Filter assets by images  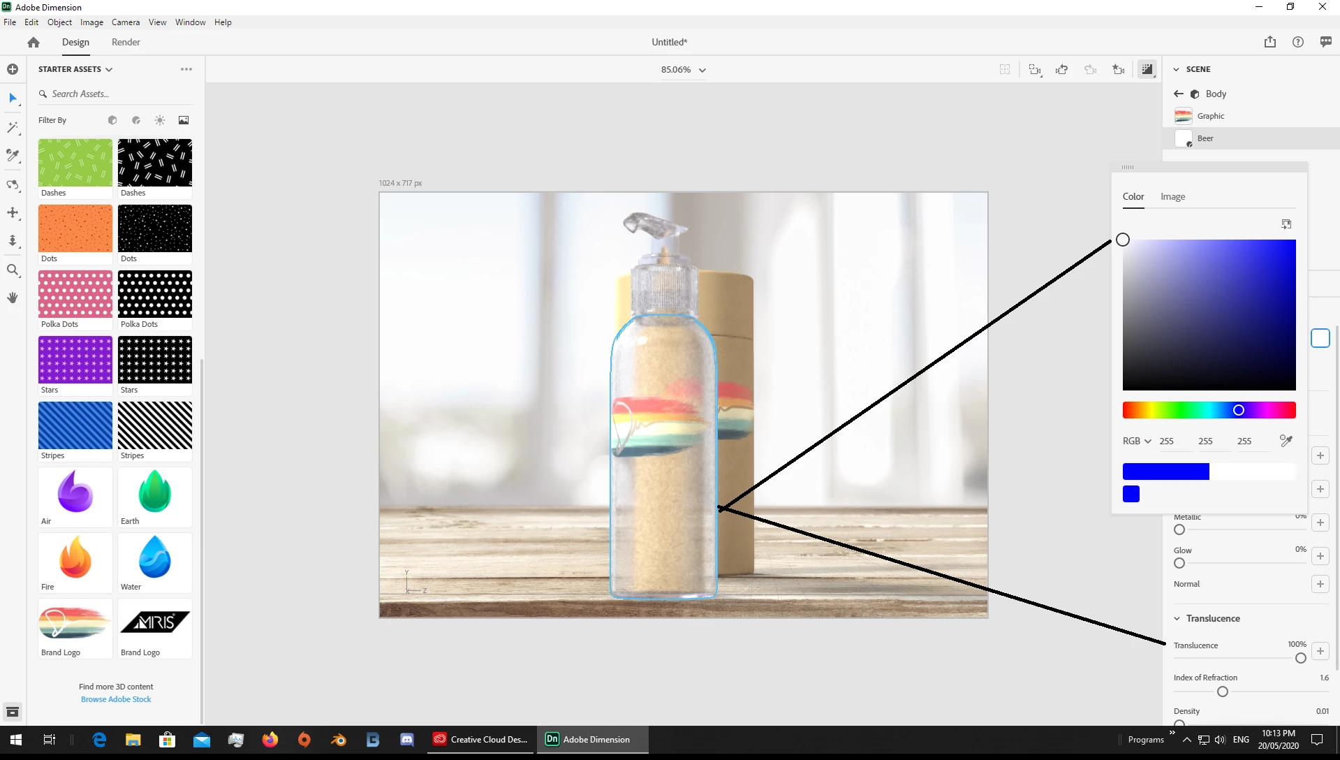click(184, 120)
